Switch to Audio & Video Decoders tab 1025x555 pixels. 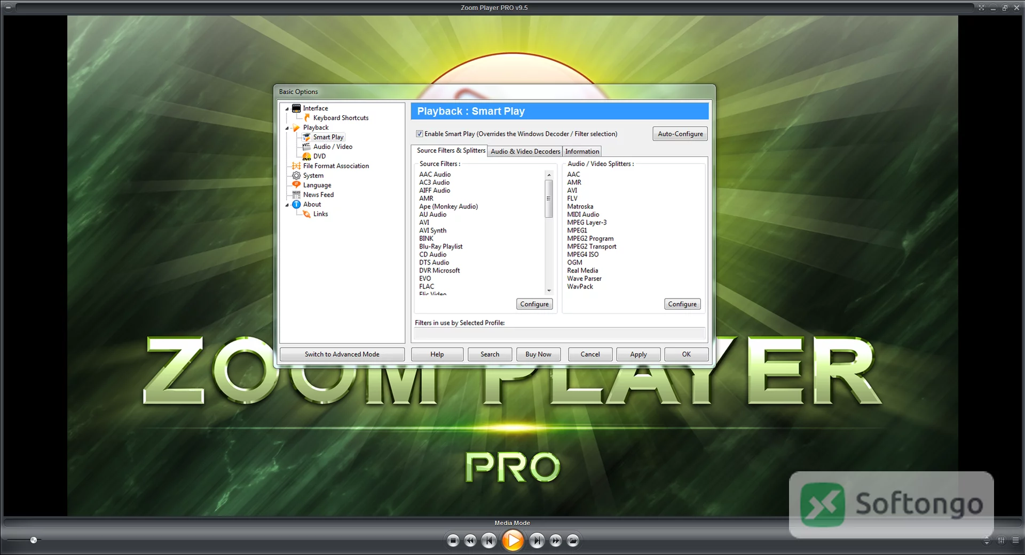(x=525, y=151)
